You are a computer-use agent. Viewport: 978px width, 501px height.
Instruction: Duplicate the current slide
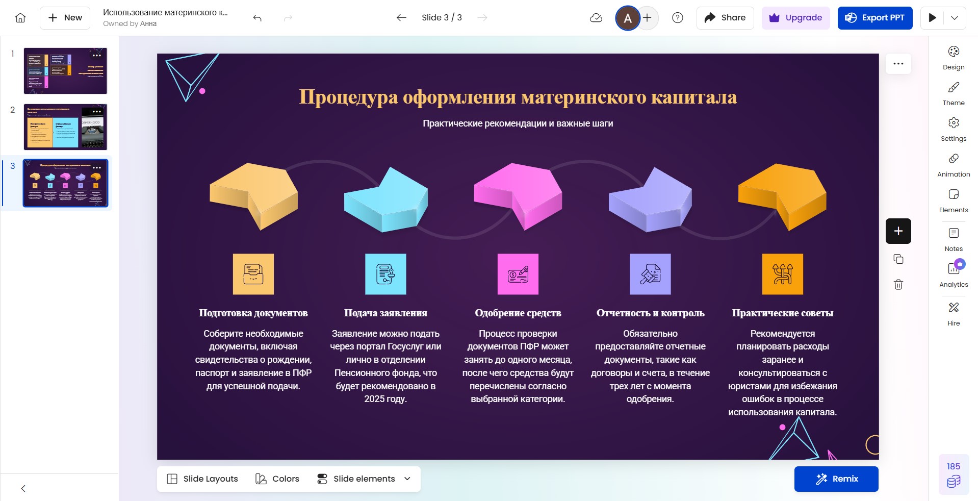click(898, 259)
